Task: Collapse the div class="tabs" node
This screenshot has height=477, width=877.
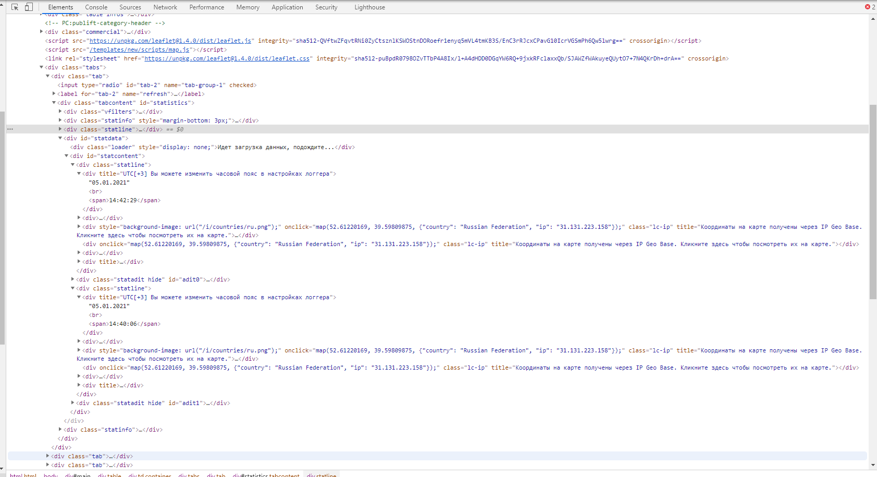Action: point(42,67)
